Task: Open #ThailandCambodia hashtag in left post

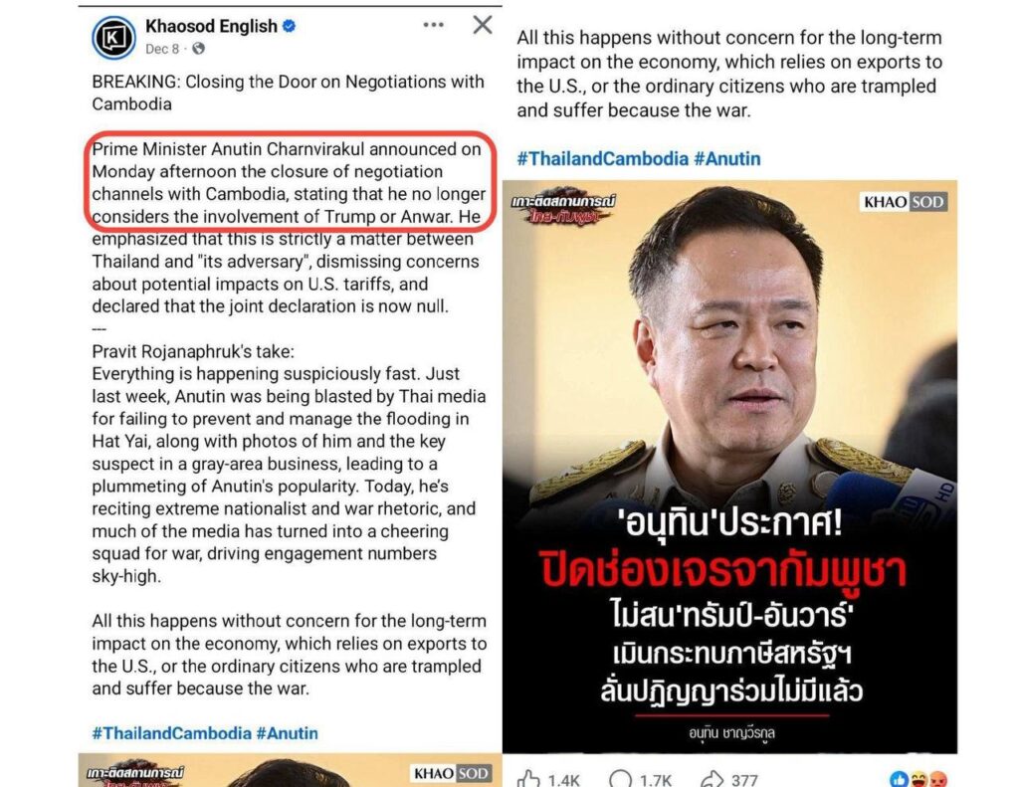Action: coord(171,733)
